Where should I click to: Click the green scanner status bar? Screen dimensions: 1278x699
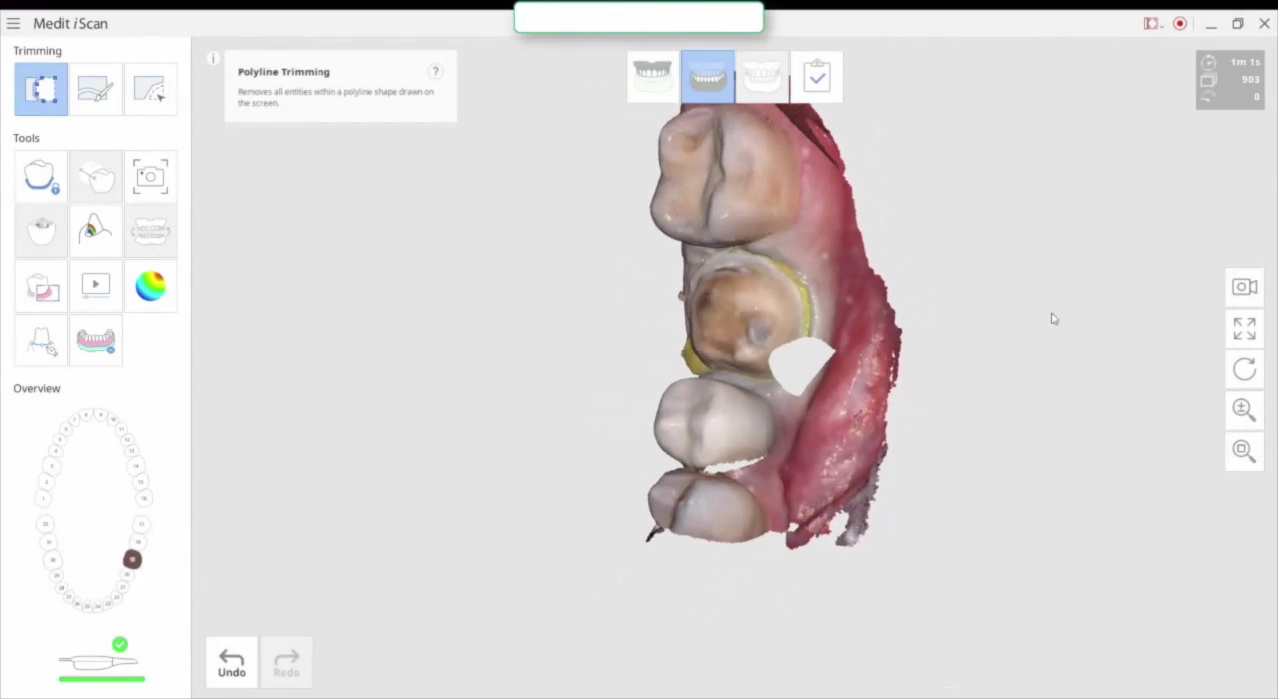[x=102, y=679]
